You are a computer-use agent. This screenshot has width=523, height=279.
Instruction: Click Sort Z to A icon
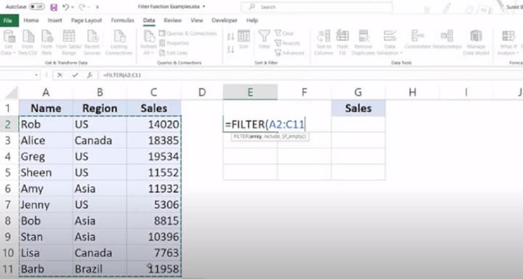230,49
